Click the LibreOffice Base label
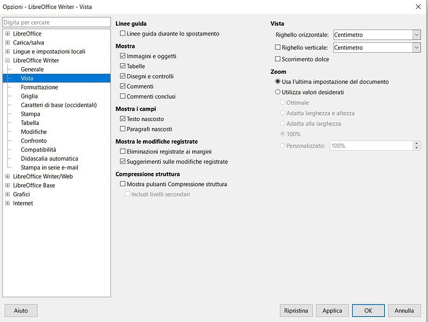428x322 pixels. click(x=34, y=185)
